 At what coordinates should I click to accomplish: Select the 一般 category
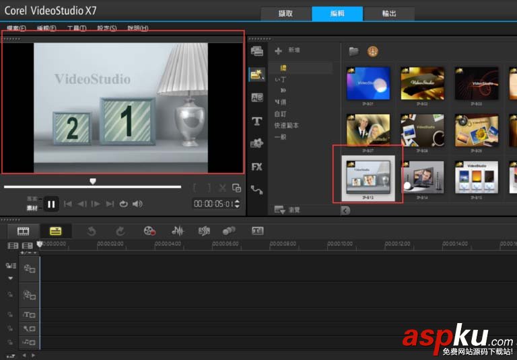click(x=280, y=137)
